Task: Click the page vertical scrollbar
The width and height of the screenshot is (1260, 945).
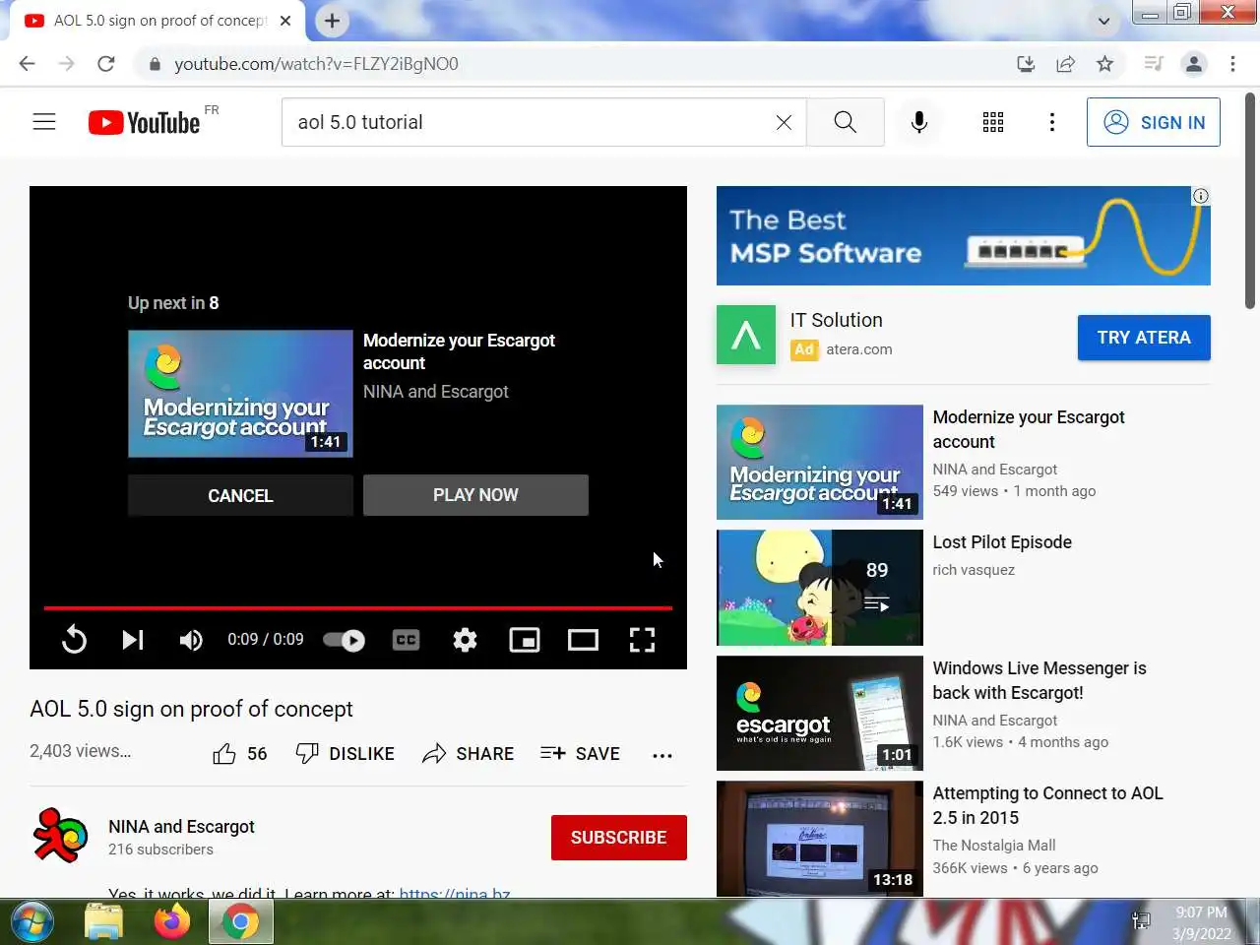Action: click(1250, 202)
